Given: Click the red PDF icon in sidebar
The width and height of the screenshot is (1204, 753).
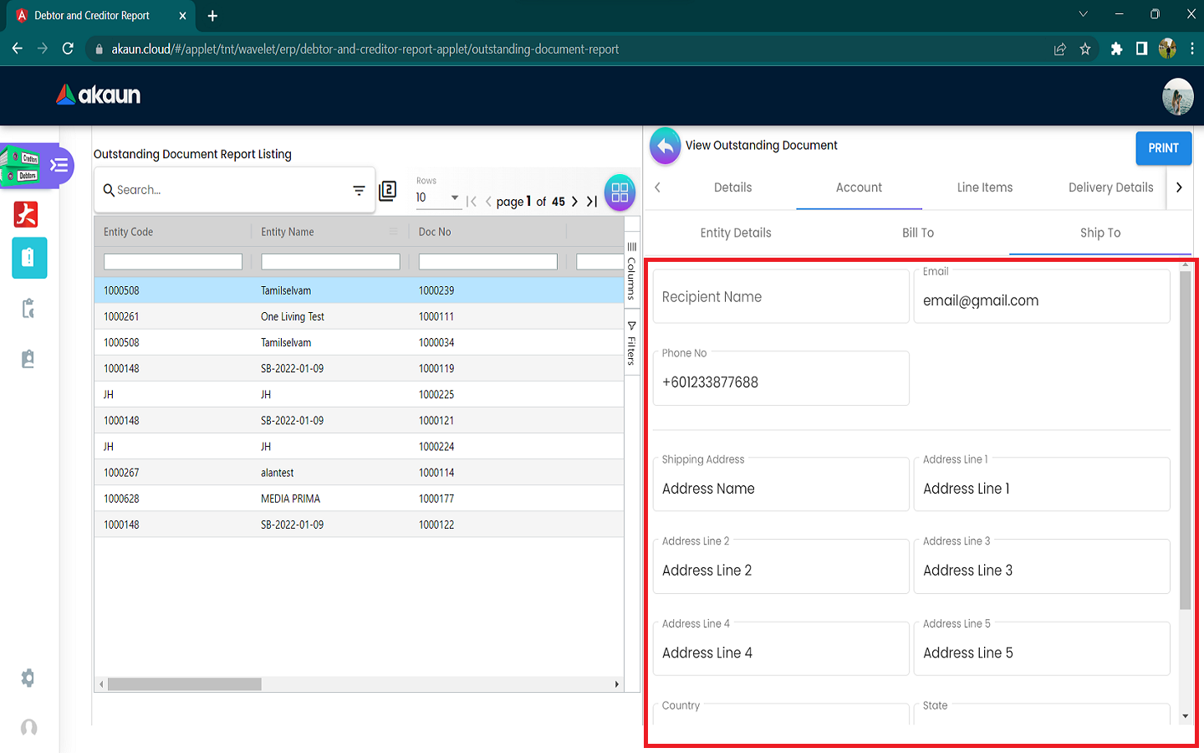Looking at the screenshot, I should coord(27,215).
